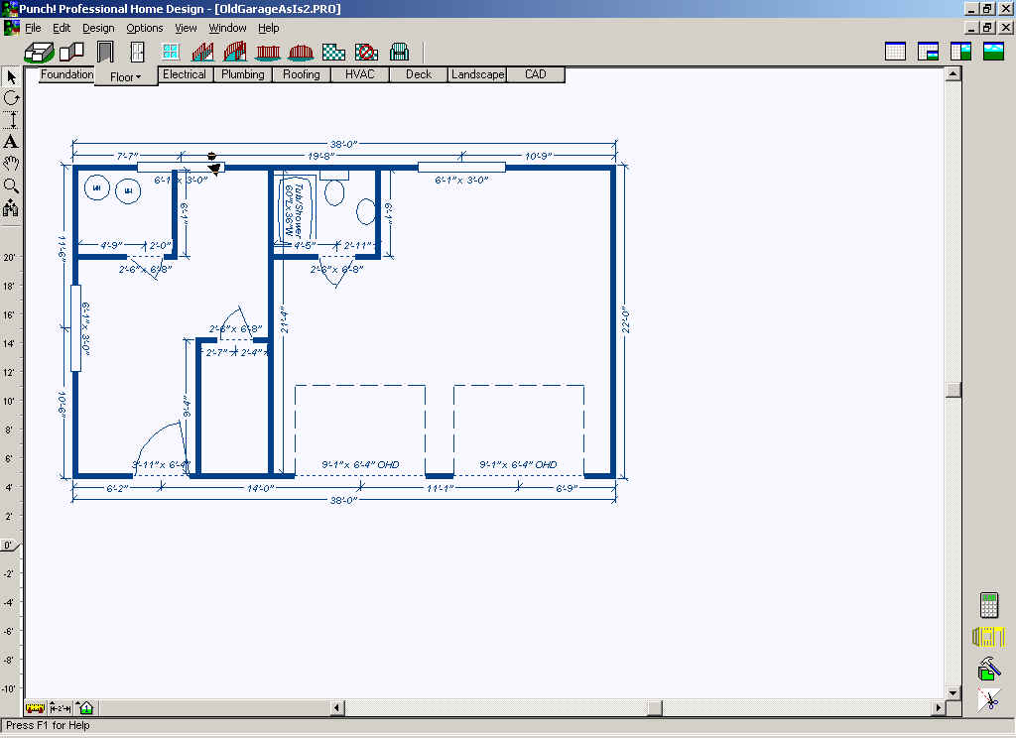Open the Edit menu
The width and height of the screenshot is (1016, 738).
62,28
